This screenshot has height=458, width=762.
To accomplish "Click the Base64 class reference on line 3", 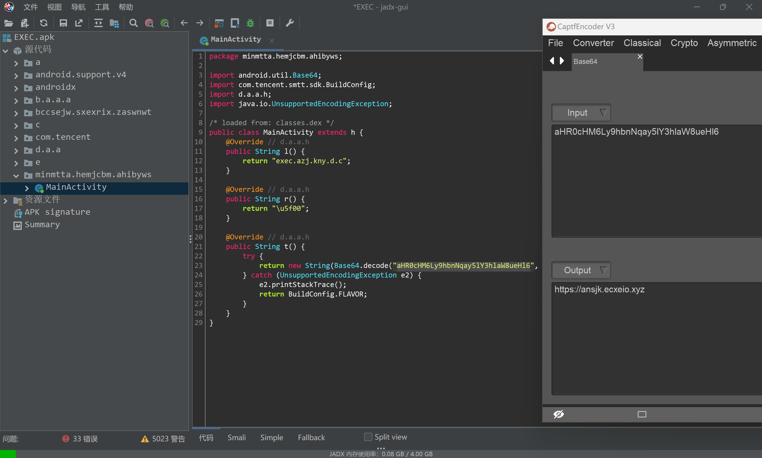I will pos(305,75).
